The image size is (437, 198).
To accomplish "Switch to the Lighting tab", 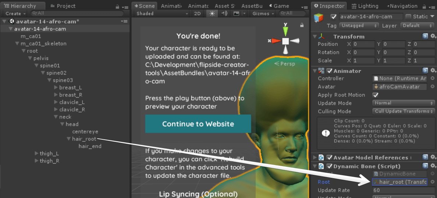I will point(365,6).
